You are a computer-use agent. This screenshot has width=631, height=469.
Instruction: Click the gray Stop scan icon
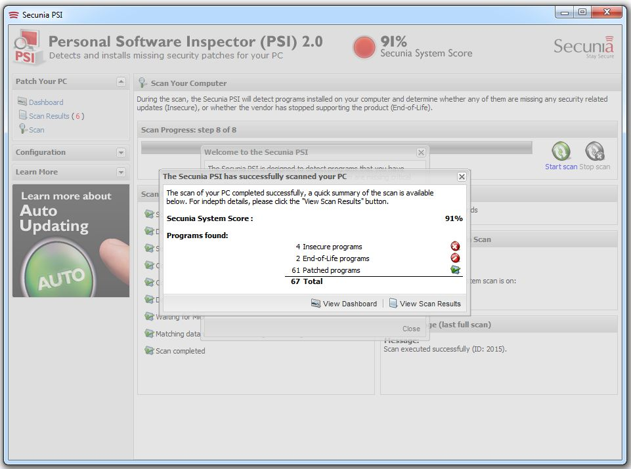tap(594, 151)
